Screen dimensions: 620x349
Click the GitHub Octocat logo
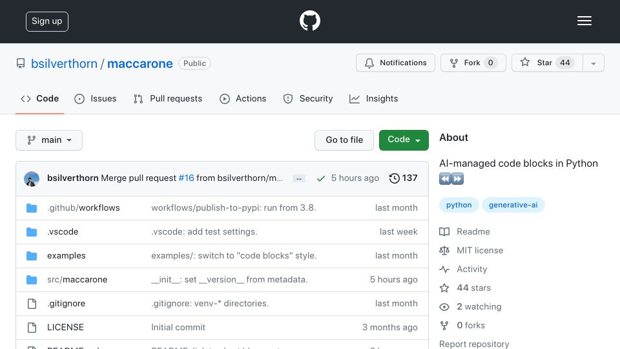click(x=309, y=21)
